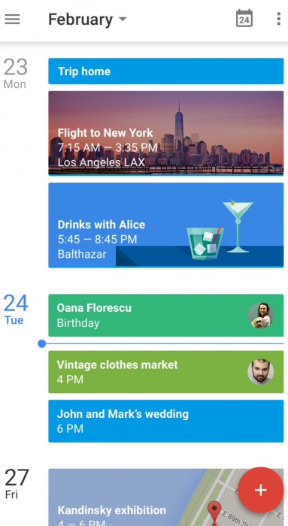Open the Trip home event
This screenshot has height=526, width=288.
click(x=166, y=71)
